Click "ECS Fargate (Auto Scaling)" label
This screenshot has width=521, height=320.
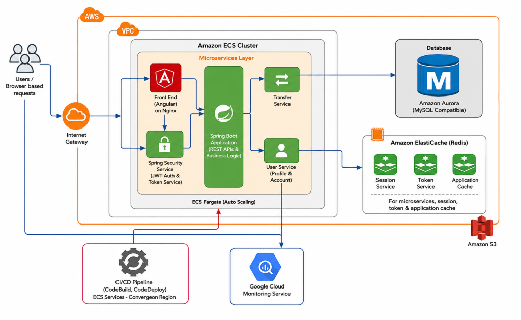click(x=224, y=202)
